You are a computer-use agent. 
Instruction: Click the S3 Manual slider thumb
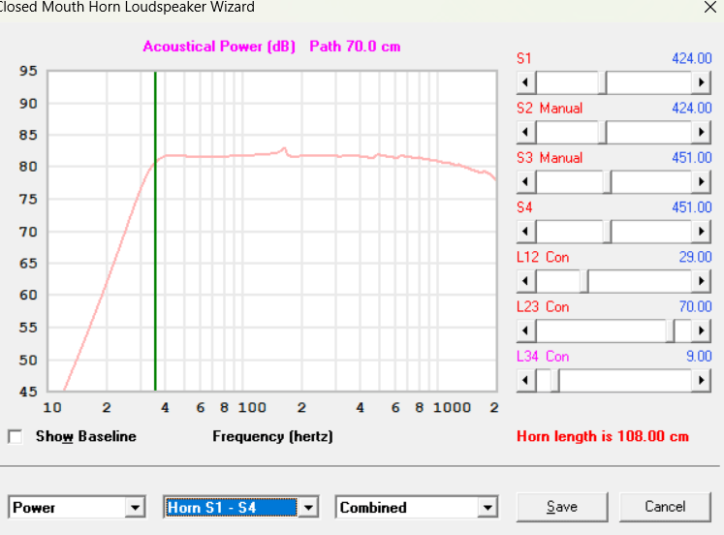click(607, 182)
